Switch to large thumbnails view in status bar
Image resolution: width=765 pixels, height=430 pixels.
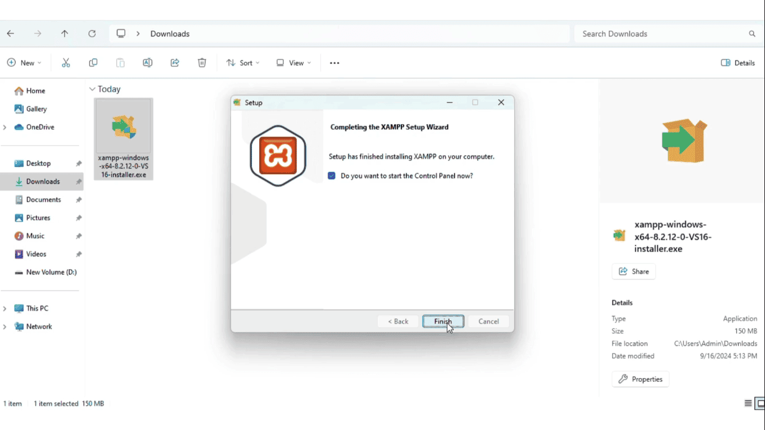pyautogui.click(x=761, y=403)
